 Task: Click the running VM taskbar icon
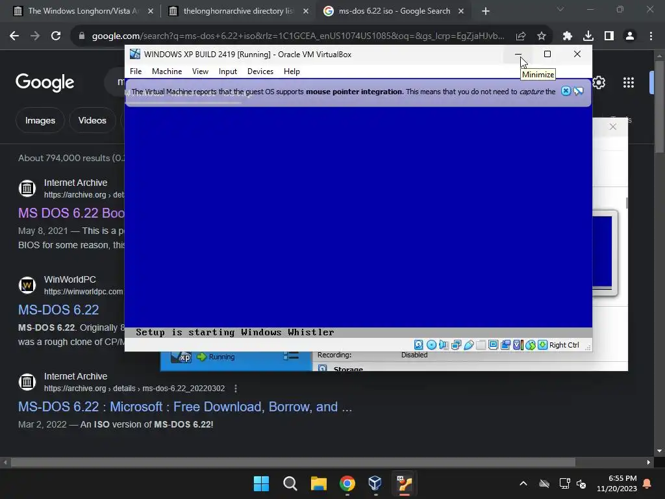point(404,483)
